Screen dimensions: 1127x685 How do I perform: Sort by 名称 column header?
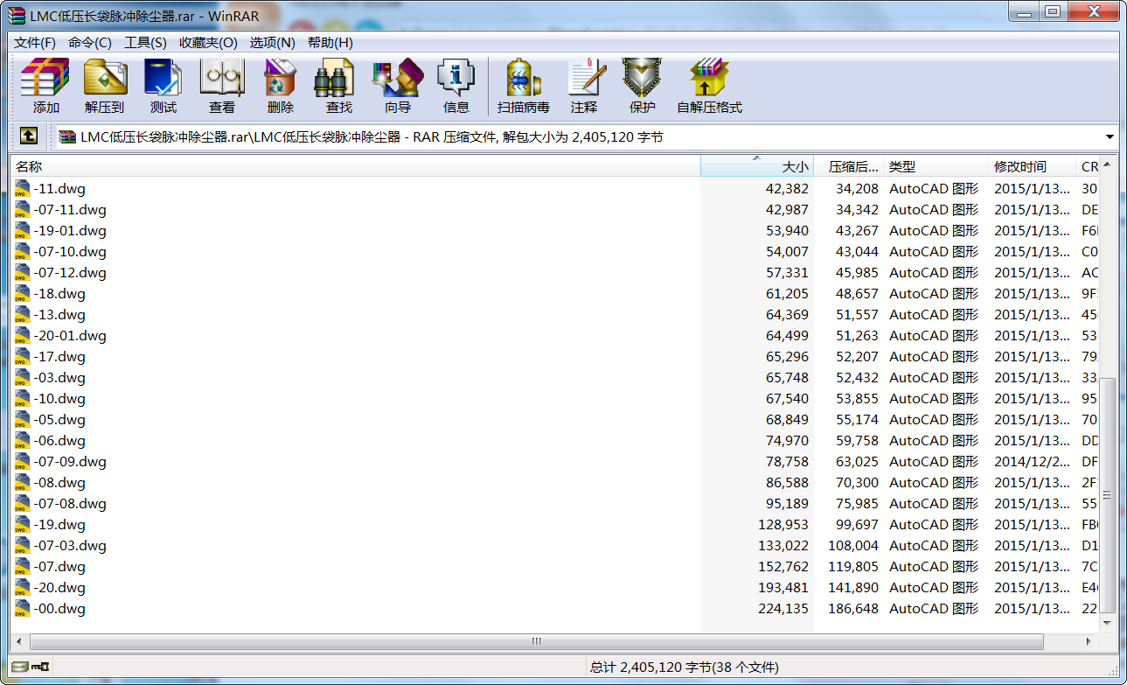coord(355,166)
